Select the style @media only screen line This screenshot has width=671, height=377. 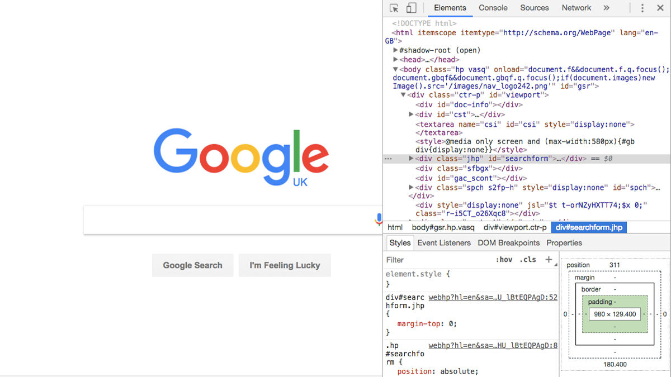coord(524,146)
